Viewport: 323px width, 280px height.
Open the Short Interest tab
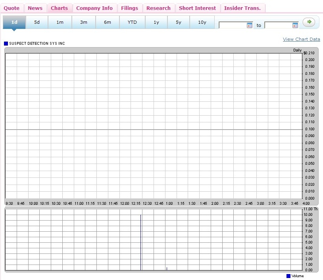coord(197,8)
